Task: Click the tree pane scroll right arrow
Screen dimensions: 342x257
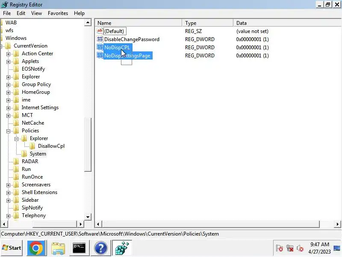Action: (x=80, y=224)
